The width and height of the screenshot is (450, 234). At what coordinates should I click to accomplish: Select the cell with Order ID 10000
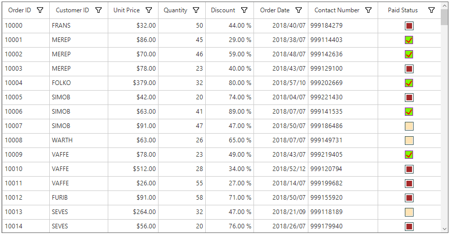point(26,26)
